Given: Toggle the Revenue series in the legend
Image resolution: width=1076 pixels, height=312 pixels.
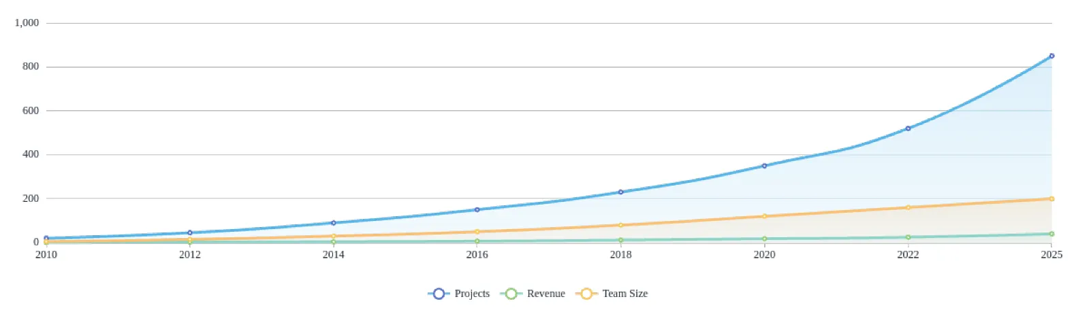Looking at the screenshot, I should click(x=533, y=294).
